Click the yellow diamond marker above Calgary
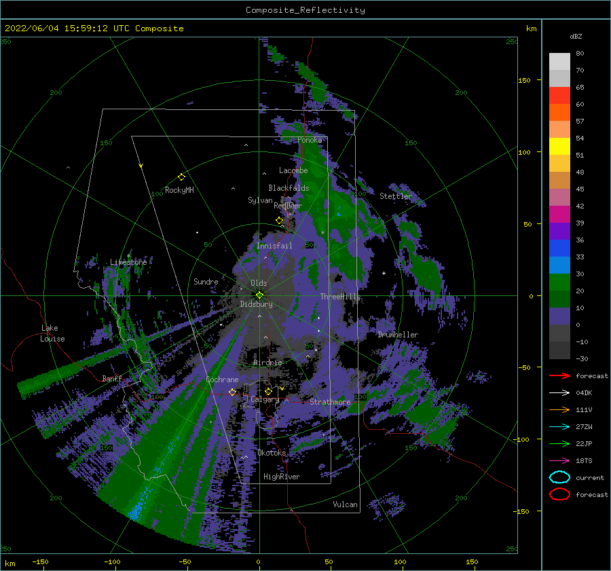The width and height of the screenshot is (611, 571). [268, 391]
